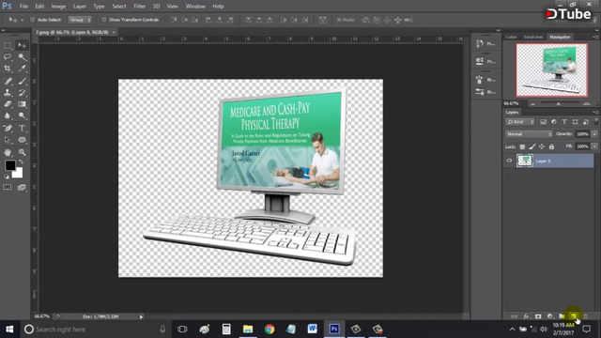
Task: Select the Rectangular Marquee tool
Action: (8, 45)
